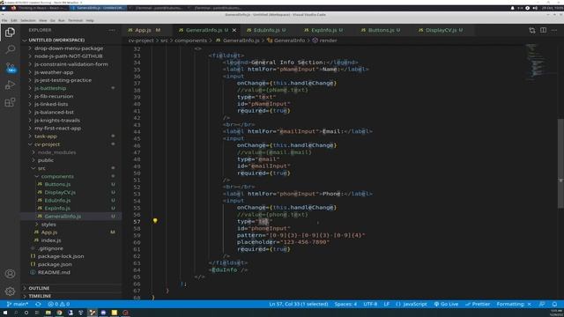Open editor more actions ellipsis

554,30
